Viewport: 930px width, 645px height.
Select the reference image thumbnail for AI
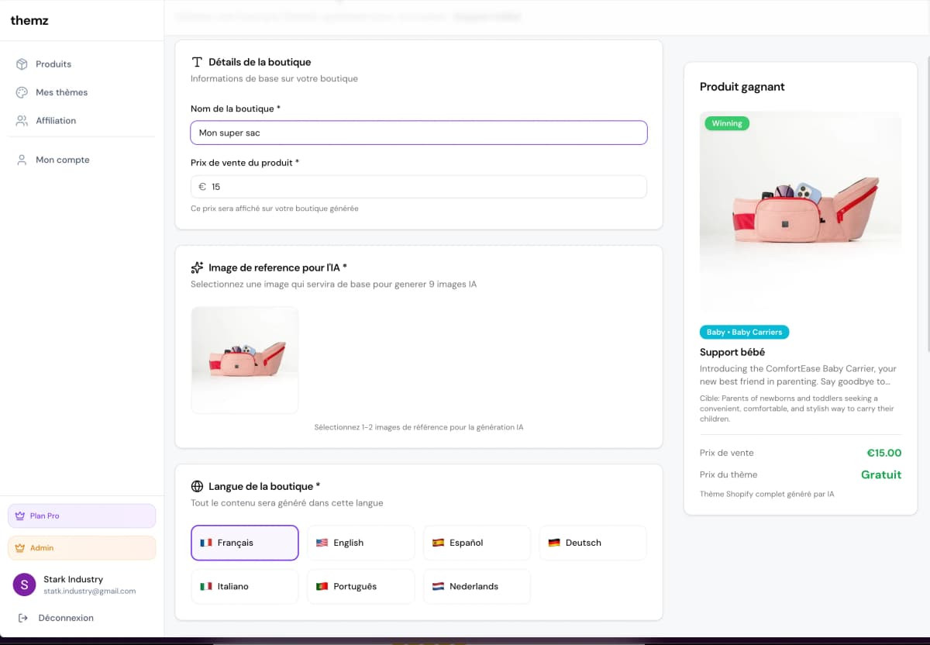pos(245,360)
